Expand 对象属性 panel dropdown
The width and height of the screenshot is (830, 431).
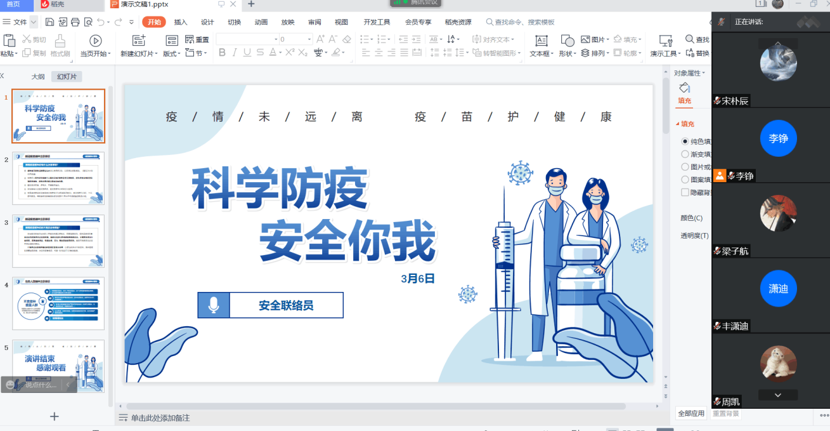point(704,73)
